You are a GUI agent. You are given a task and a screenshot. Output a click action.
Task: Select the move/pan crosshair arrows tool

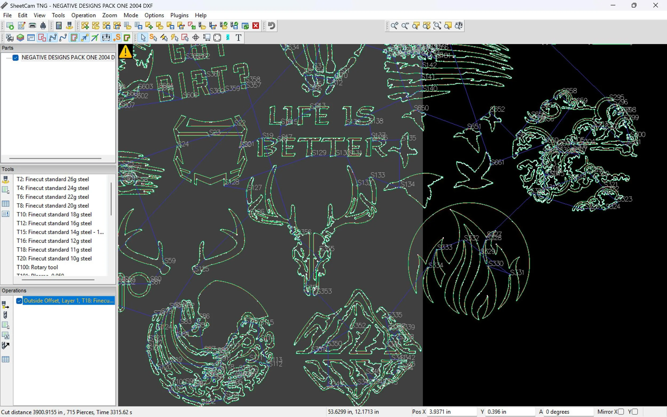[196, 38]
